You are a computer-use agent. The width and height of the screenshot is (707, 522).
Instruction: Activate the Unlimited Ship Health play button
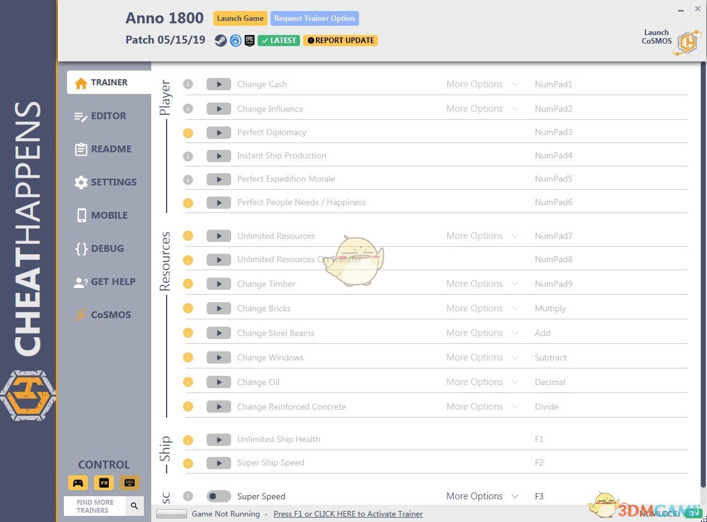218,440
